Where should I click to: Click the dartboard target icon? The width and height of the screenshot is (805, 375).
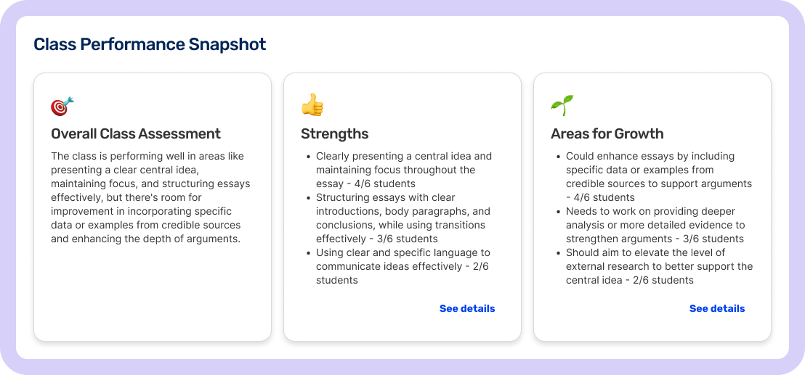click(62, 106)
